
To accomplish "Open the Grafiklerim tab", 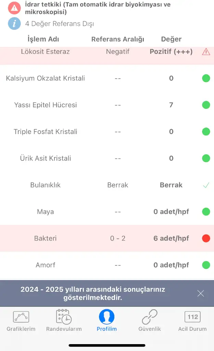I will [21, 321].
